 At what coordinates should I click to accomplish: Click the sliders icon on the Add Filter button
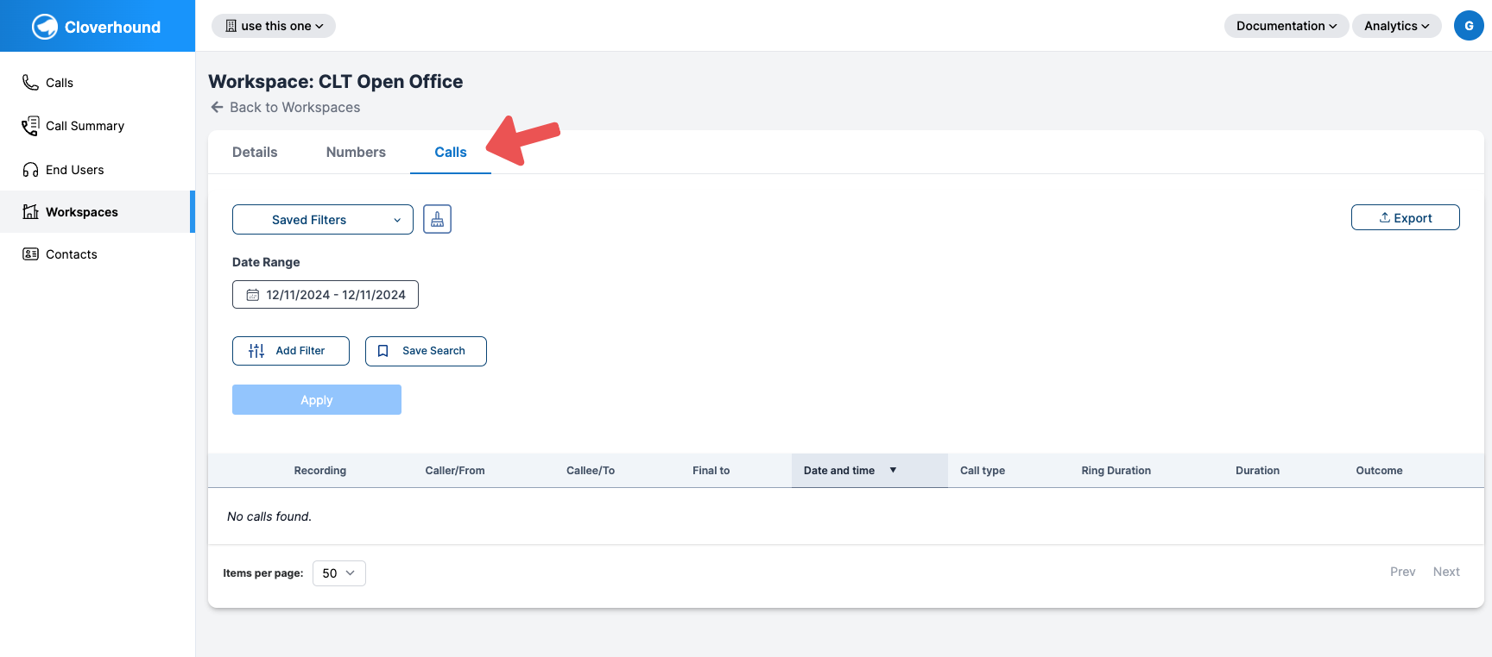point(256,351)
